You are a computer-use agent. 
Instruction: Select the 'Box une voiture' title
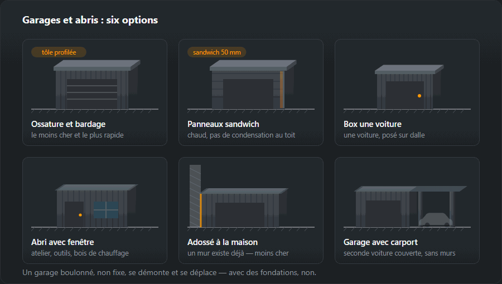(373, 124)
